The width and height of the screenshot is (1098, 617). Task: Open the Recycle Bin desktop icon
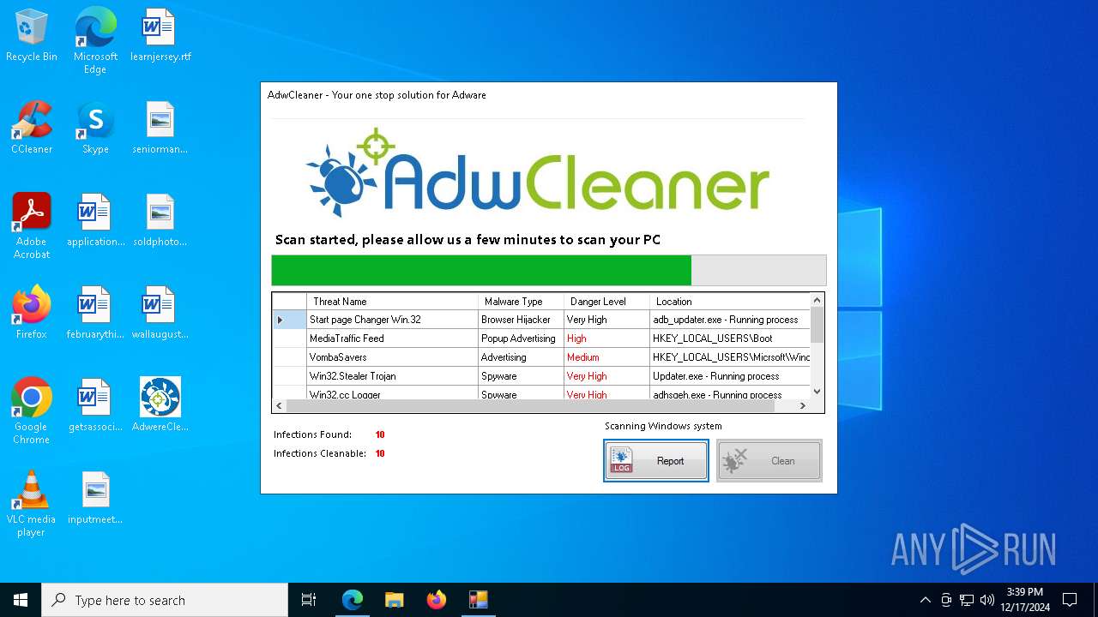pos(32,36)
